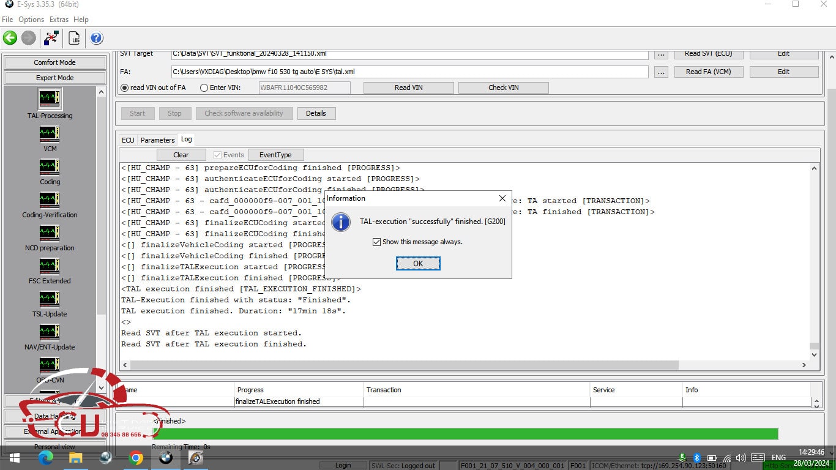
Task: Click the log scroll down arrow
Action: (x=814, y=354)
